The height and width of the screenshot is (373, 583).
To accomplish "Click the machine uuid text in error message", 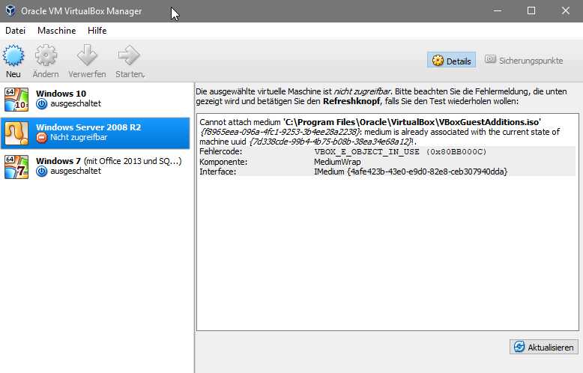I will pyautogui.click(x=331, y=142).
